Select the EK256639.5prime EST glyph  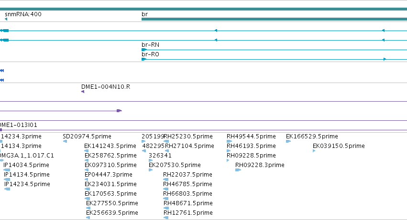click(88, 218)
